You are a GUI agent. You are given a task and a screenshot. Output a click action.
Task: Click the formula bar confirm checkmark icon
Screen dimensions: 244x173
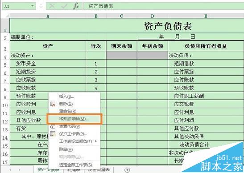tap(64, 6)
